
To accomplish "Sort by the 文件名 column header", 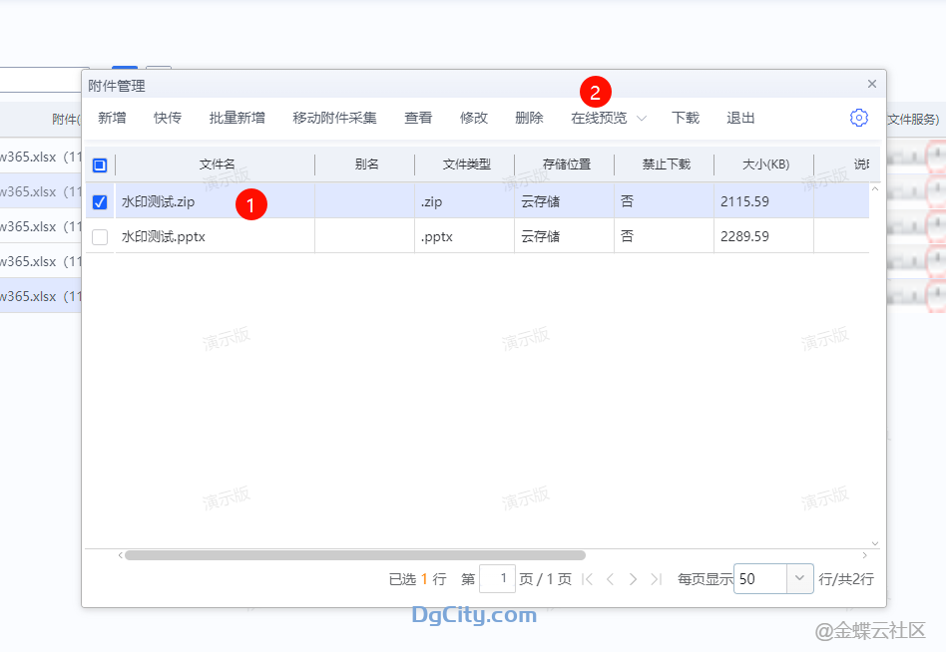I will [x=216, y=165].
